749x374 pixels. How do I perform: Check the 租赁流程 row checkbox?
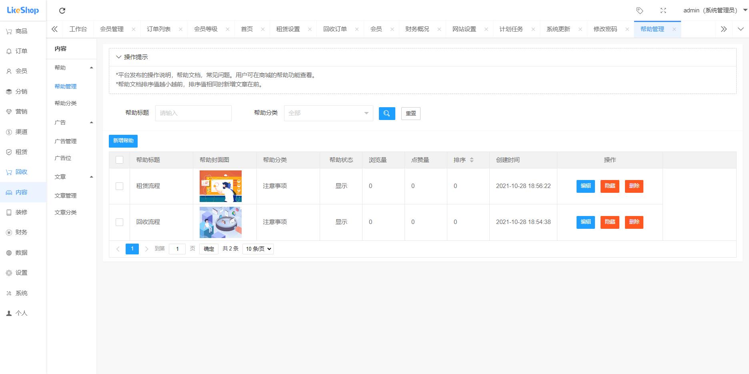pos(119,186)
